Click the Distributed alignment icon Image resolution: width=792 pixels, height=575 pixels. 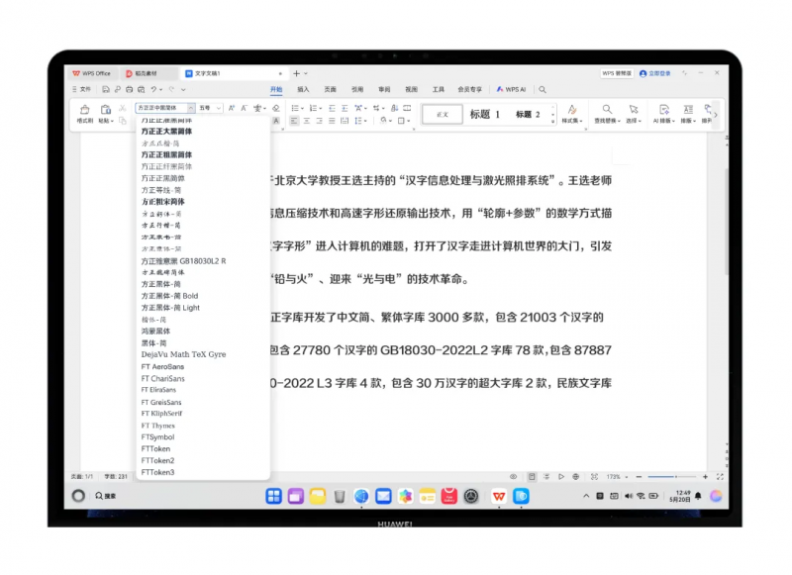(x=345, y=121)
